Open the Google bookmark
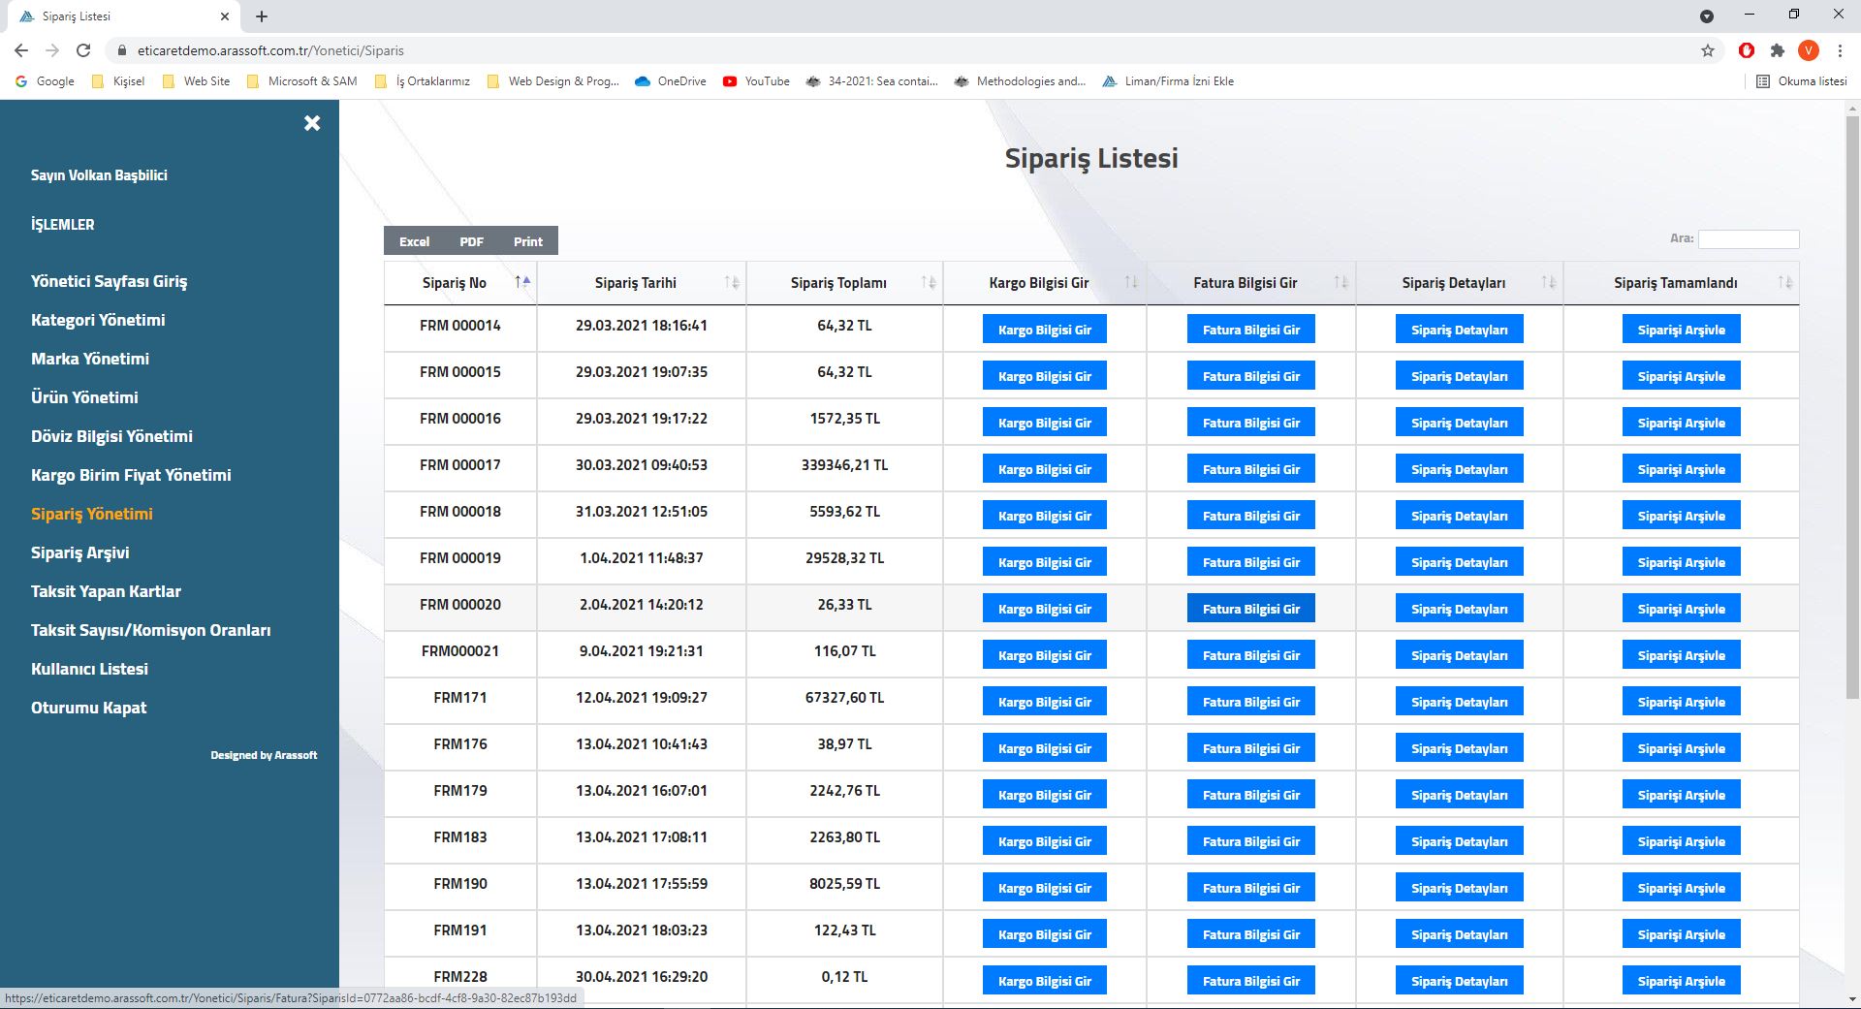Screen dimensions: 1861x1009 (46, 81)
